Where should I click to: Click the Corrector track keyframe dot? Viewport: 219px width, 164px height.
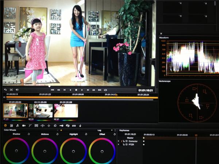tap(144, 141)
